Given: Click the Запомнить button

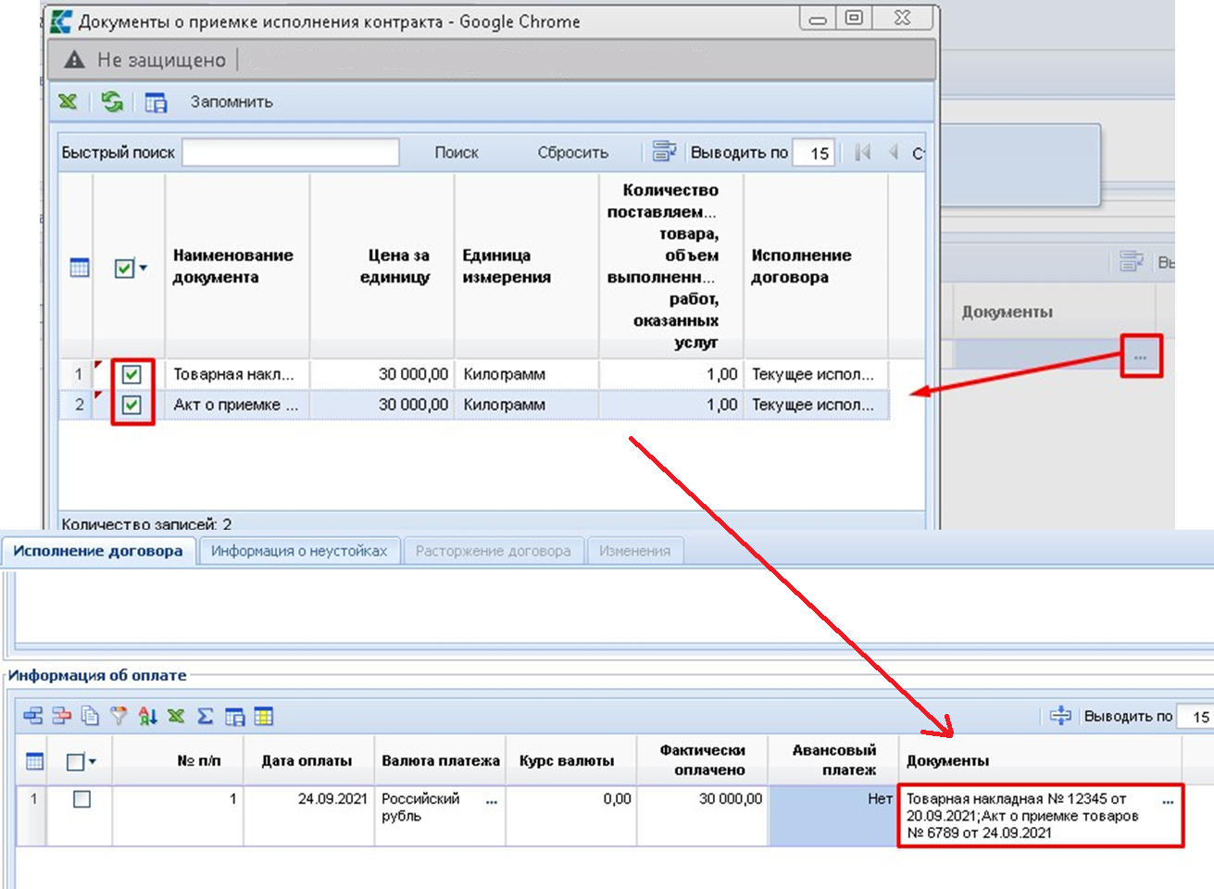Looking at the screenshot, I should (x=232, y=102).
